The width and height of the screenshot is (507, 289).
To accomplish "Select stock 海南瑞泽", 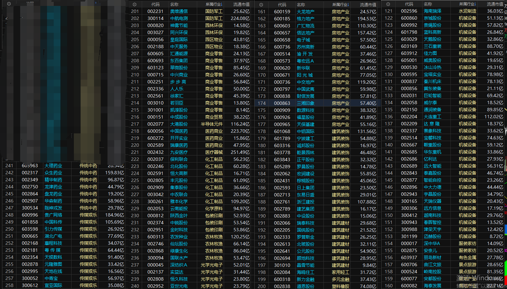I will click(x=432, y=11).
